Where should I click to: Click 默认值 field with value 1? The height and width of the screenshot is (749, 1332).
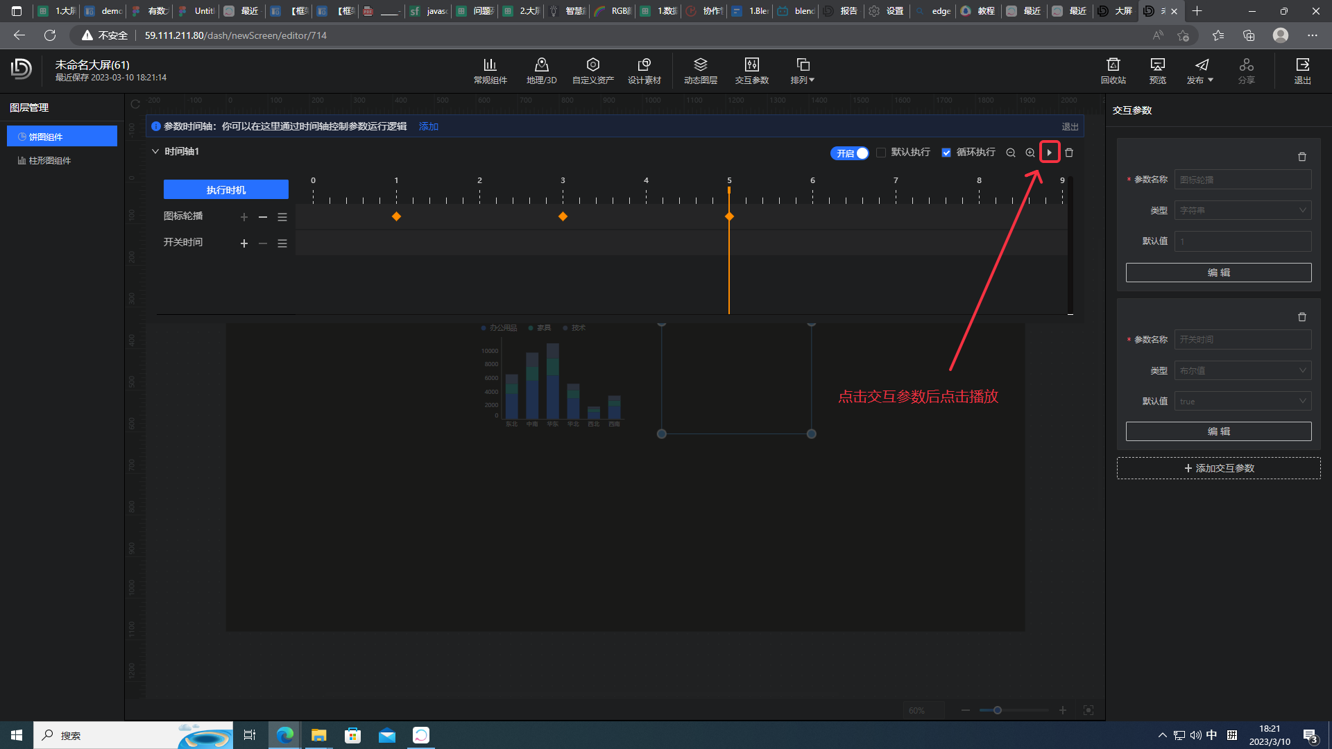tap(1243, 241)
